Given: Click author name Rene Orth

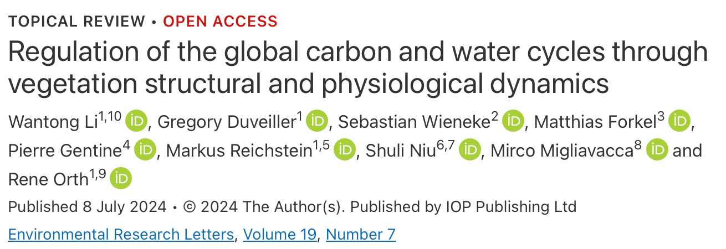Looking at the screenshot, I should click(48, 180).
